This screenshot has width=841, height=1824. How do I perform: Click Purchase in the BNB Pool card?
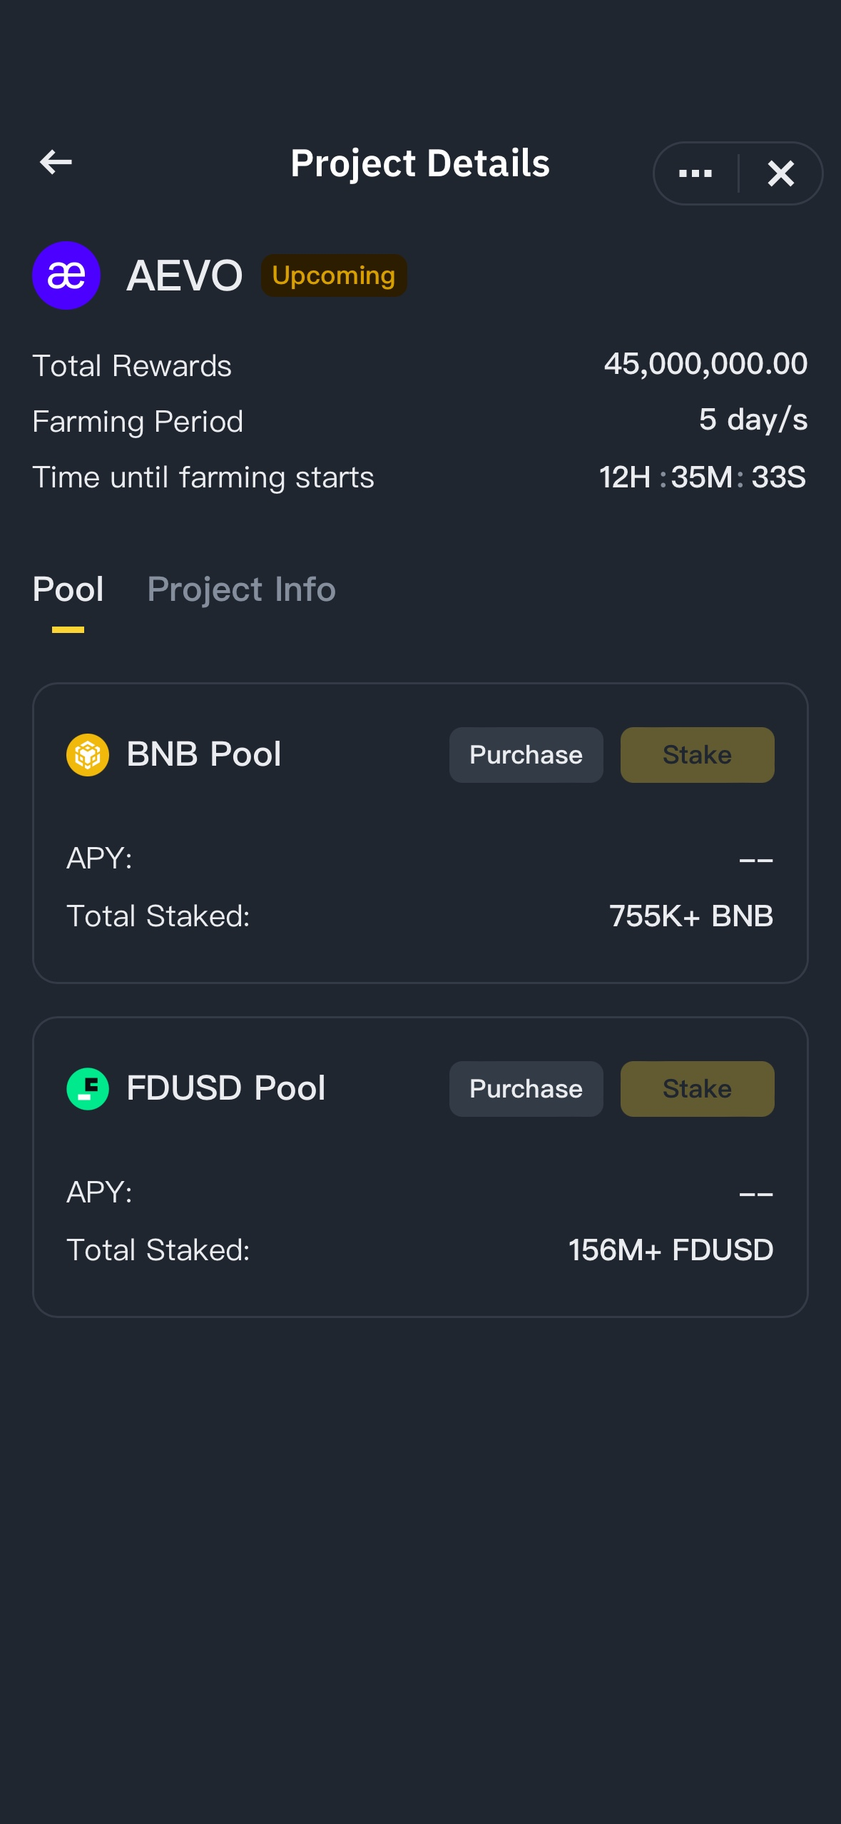(526, 754)
